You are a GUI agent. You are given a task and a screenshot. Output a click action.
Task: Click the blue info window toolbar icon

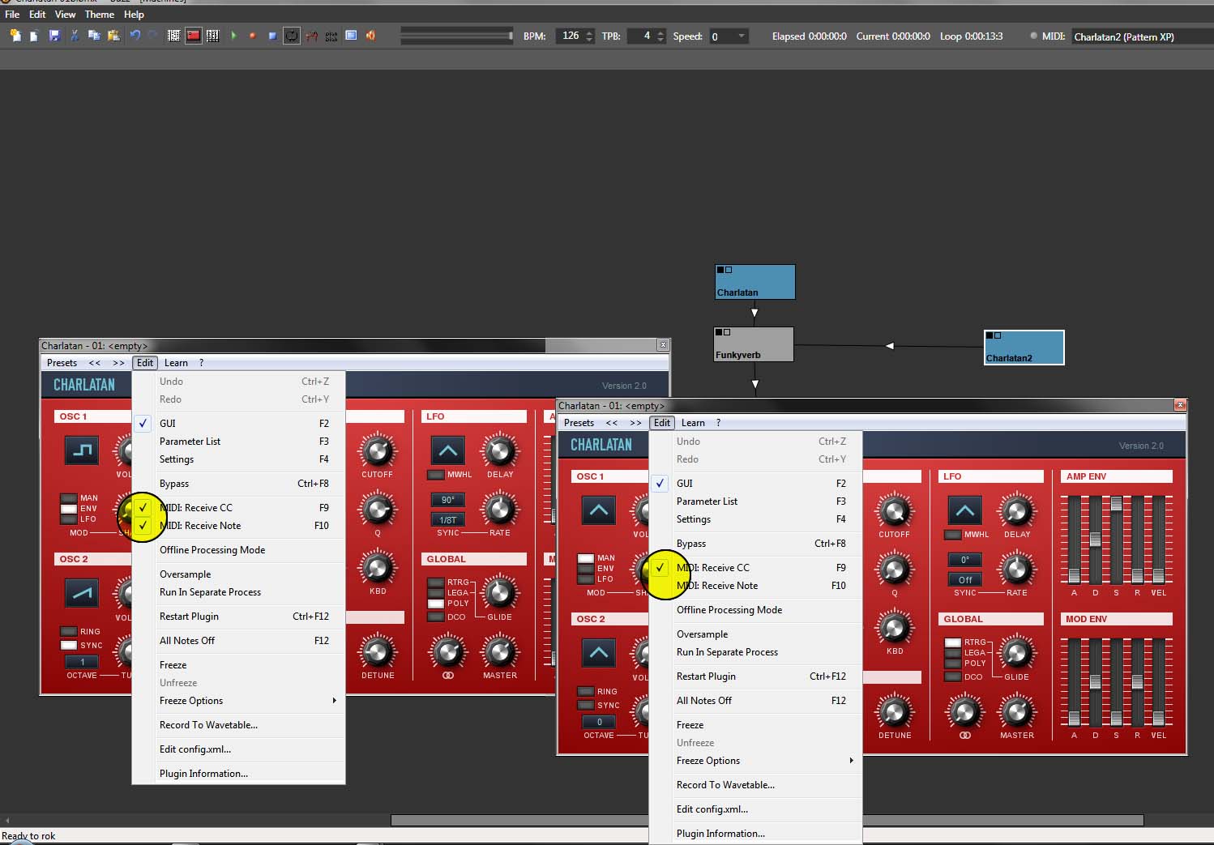pos(351,36)
